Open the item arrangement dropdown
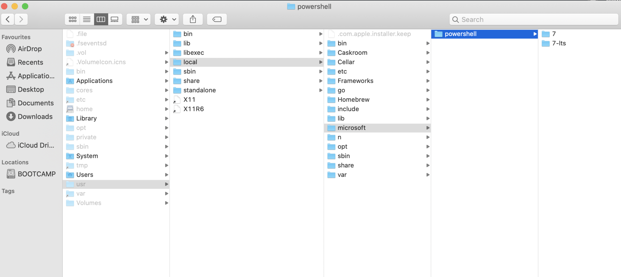 pos(138,19)
